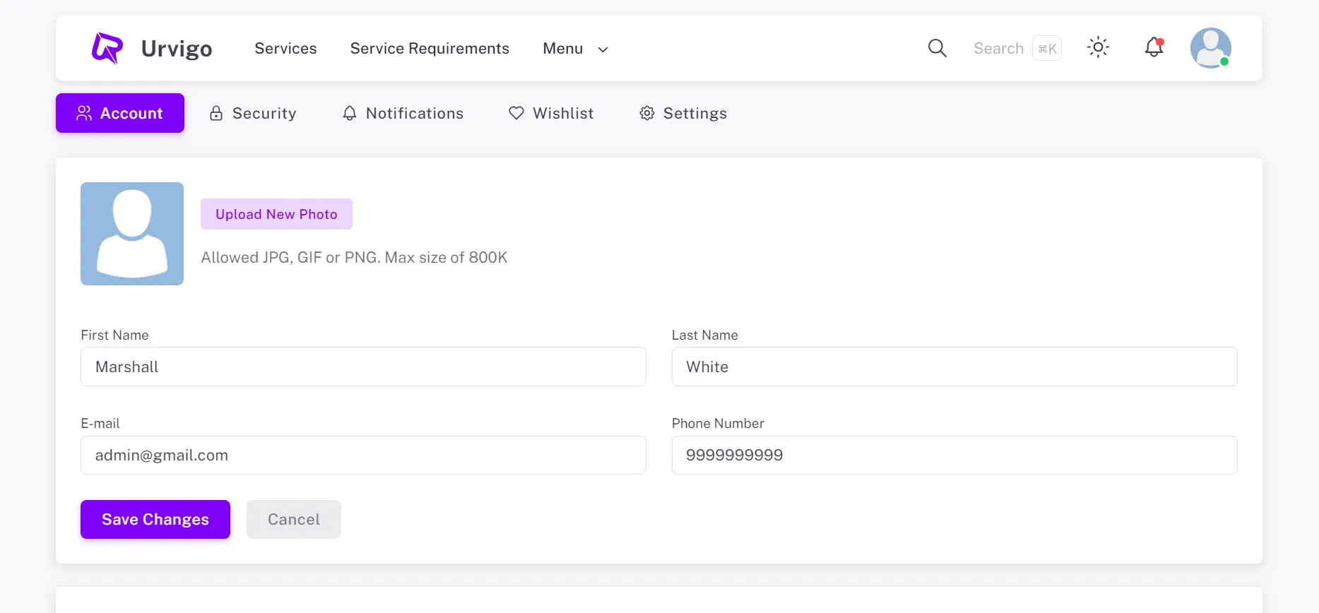Screen dimensions: 1319x613
Task: Open the user avatar profile menu
Action: point(1210,48)
